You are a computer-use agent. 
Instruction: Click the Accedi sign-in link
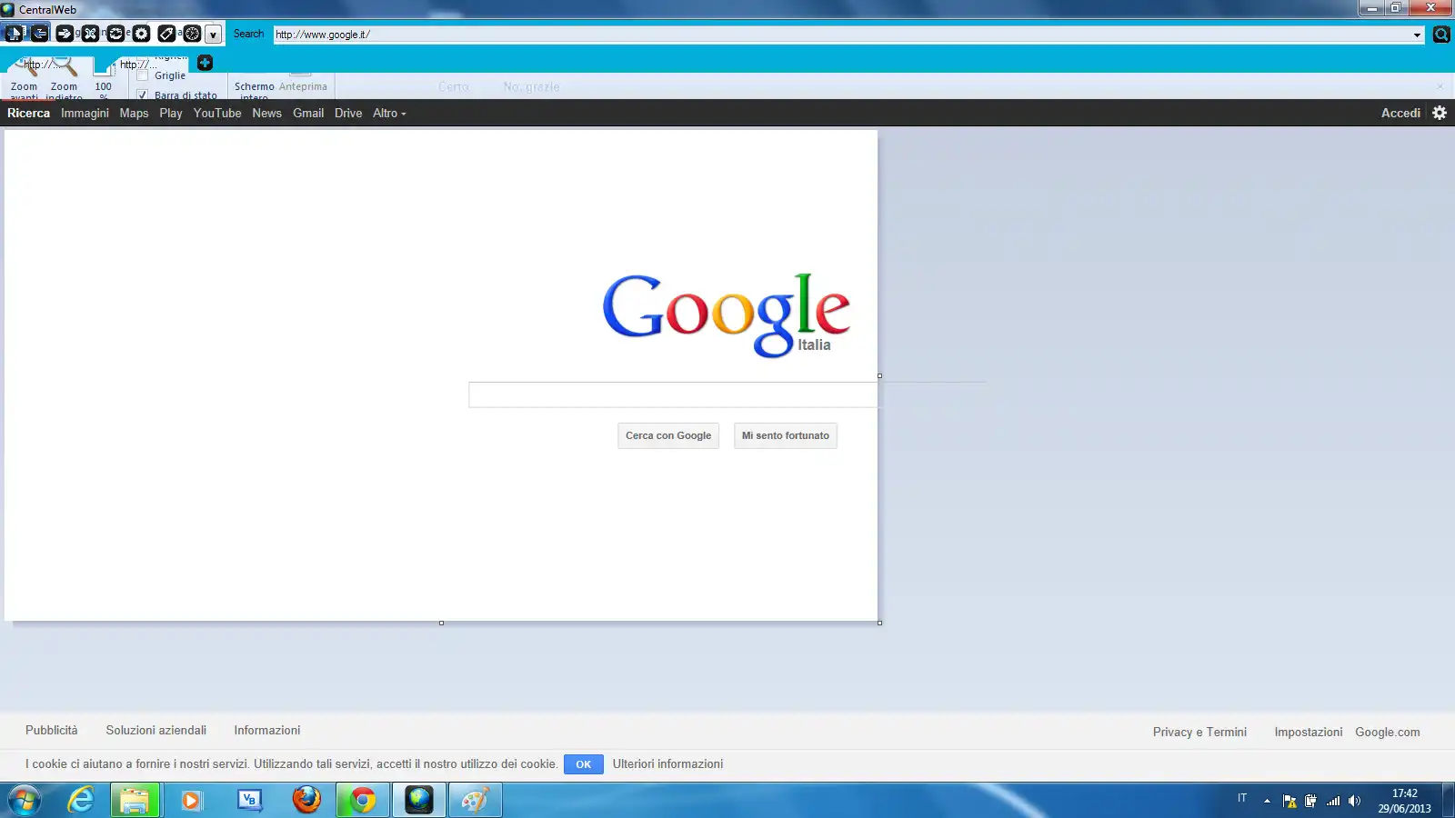(x=1400, y=114)
